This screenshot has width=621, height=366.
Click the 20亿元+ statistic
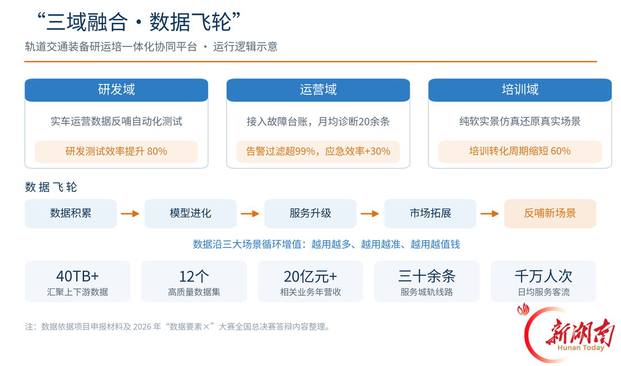[x=310, y=276]
